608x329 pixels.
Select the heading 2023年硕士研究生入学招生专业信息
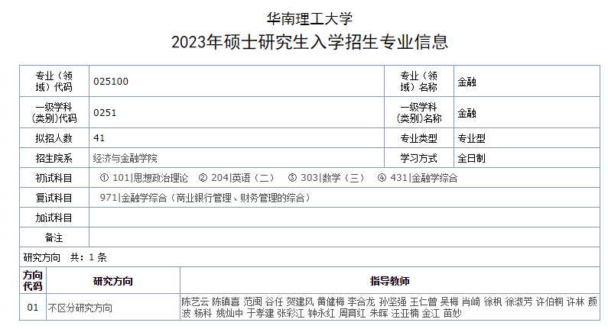tap(310, 42)
